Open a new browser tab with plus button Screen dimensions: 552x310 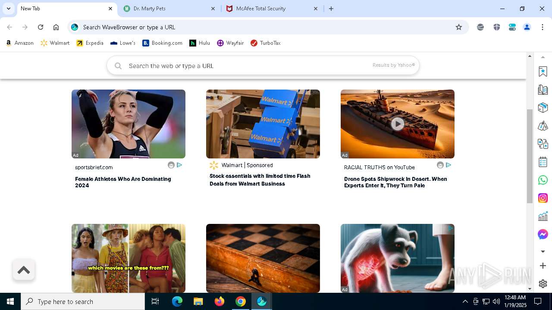(331, 9)
